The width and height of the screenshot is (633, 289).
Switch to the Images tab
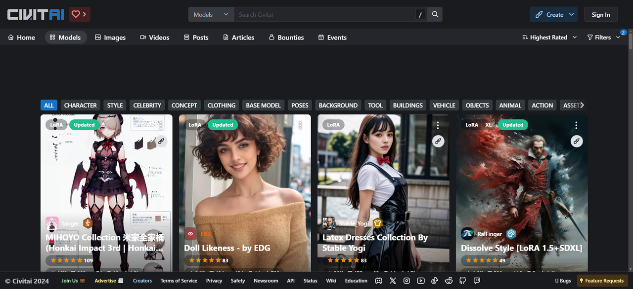[x=110, y=37]
